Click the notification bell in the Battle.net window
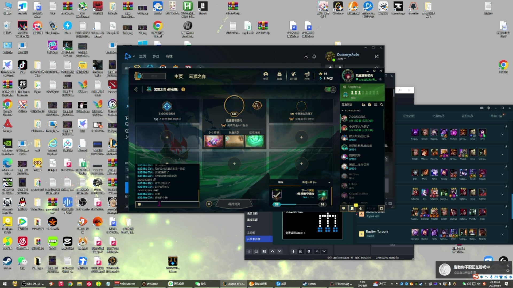The image size is (513, 288). click(x=314, y=56)
